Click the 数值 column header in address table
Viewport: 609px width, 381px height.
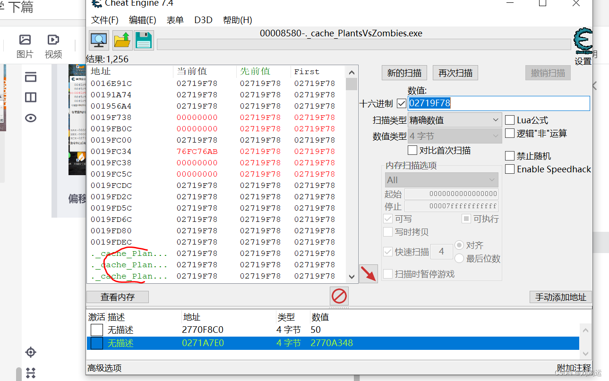point(320,317)
